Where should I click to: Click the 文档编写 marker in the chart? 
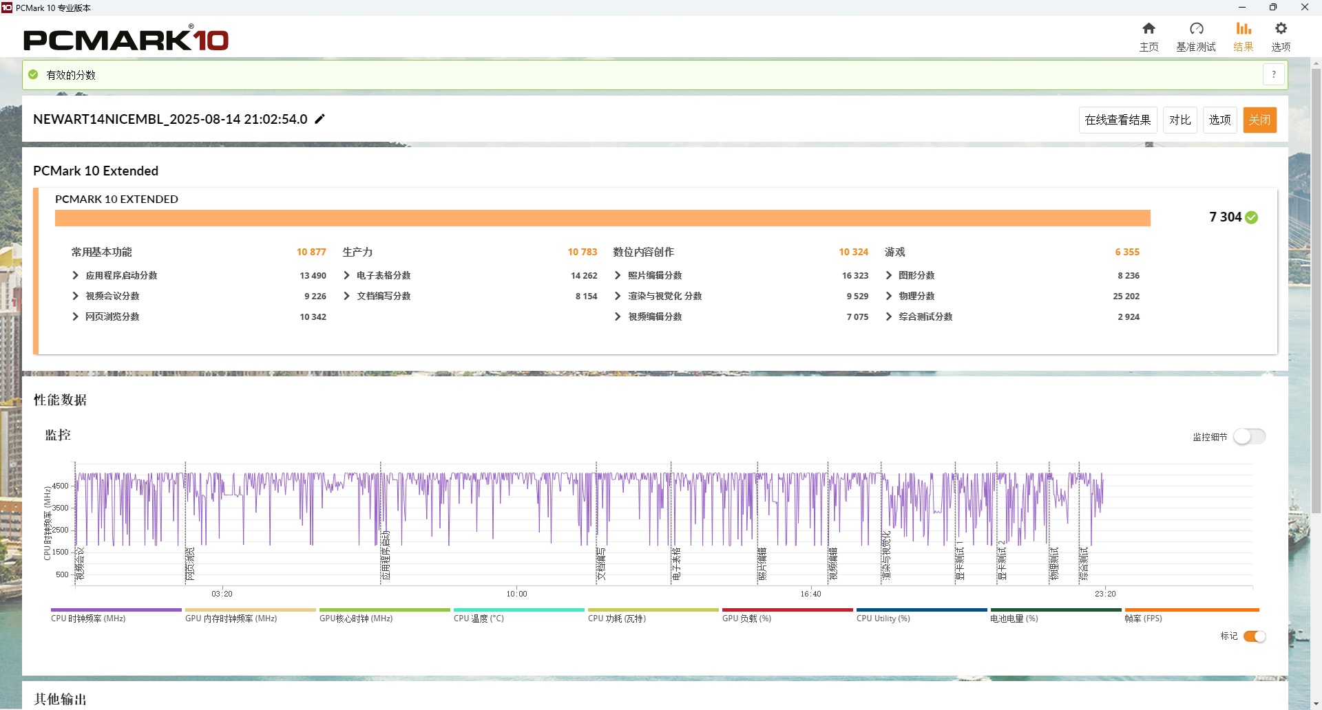click(601, 564)
